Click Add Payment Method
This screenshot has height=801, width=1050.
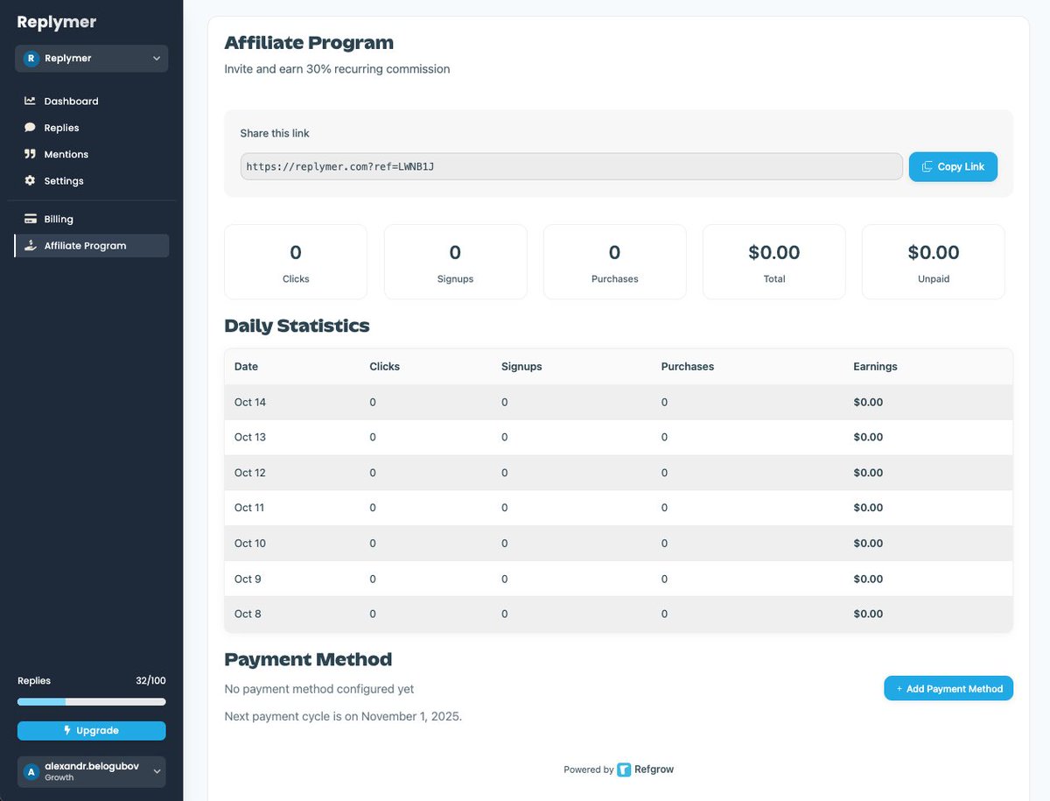pos(948,688)
